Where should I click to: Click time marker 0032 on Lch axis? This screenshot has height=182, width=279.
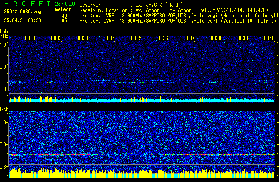pos(56,38)
